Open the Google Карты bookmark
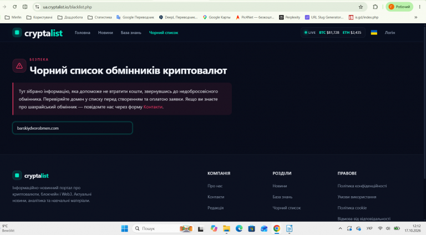Screen dimensions: 426x235 click(x=216, y=17)
